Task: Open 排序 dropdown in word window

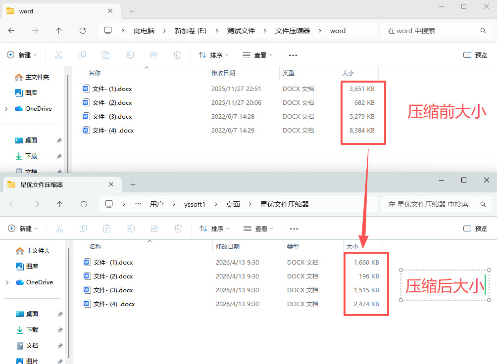Action: click(x=213, y=55)
